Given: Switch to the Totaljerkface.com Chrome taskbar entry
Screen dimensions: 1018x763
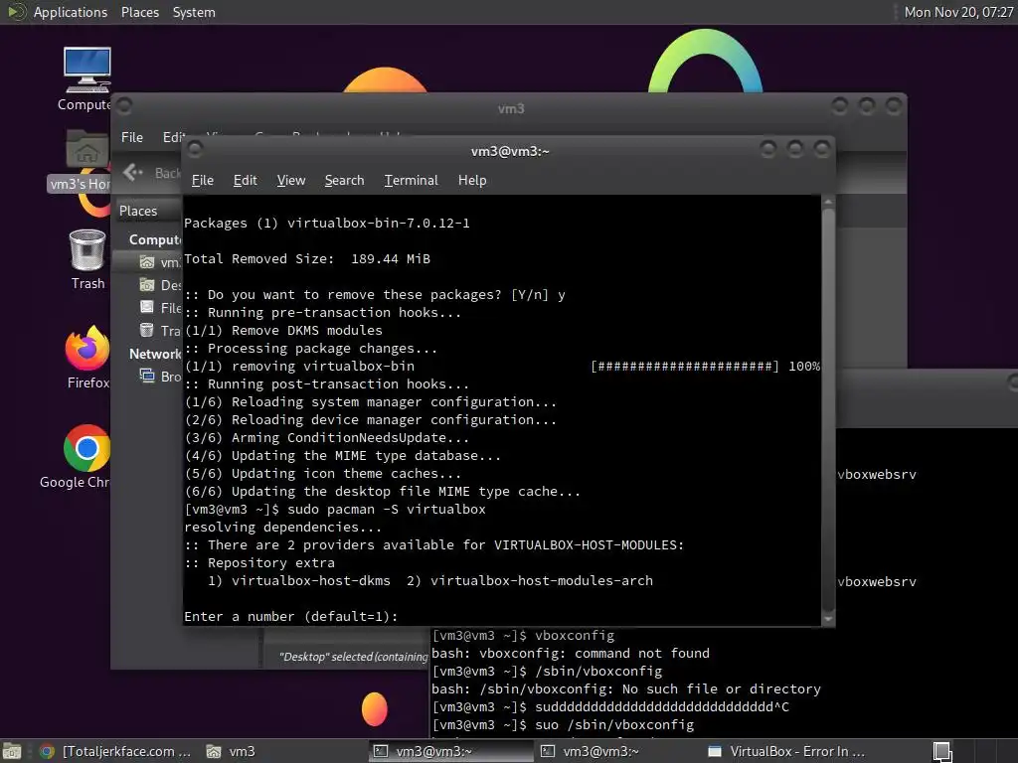Looking at the screenshot, I should click(115, 751).
